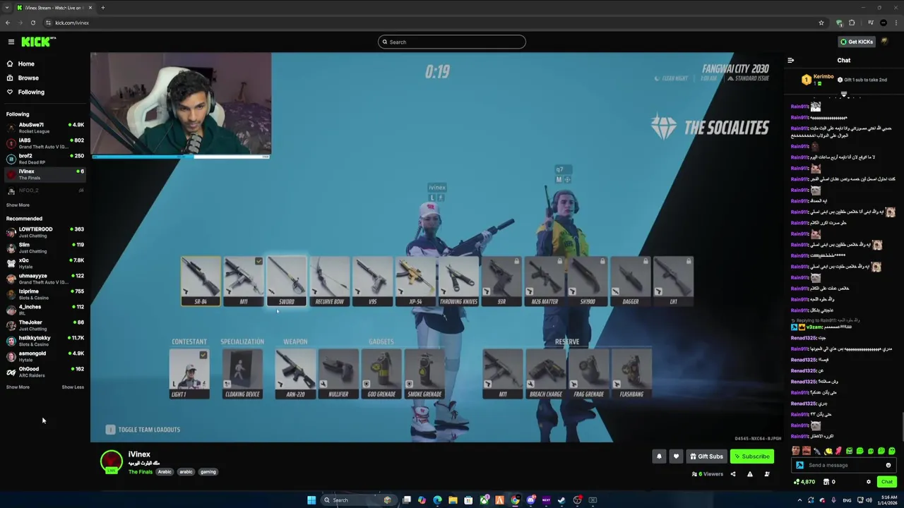The image size is (904, 508).
Task: Share the stream via share icon
Action: pyautogui.click(x=732, y=474)
